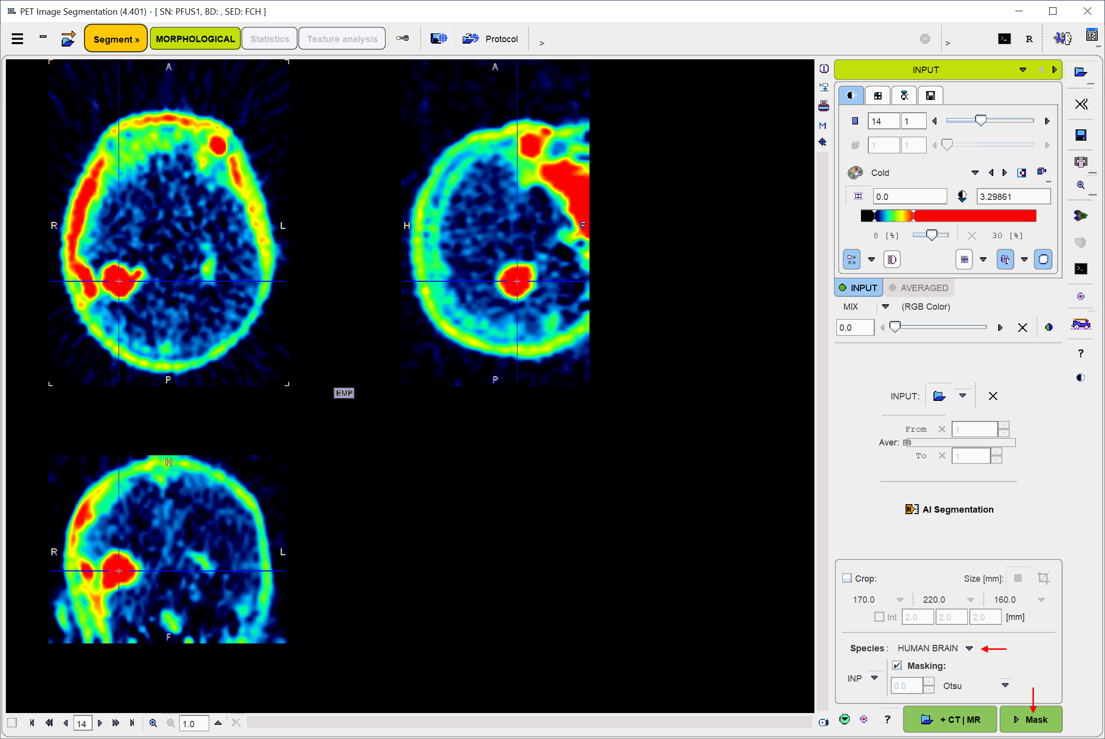Click the help question mark in the right sidebar
Image resolution: width=1105 pixels, height=739 pixels.
(1080, 353)
